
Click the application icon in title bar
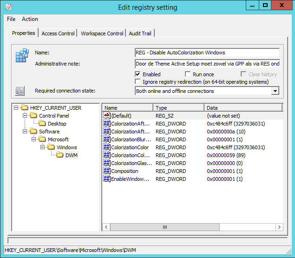[x=8, y=7]
